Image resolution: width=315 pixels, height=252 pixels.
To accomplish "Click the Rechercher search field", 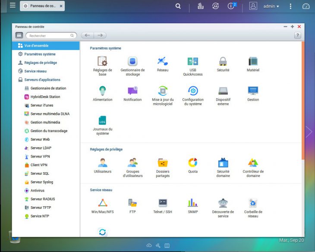I will 49,36.
